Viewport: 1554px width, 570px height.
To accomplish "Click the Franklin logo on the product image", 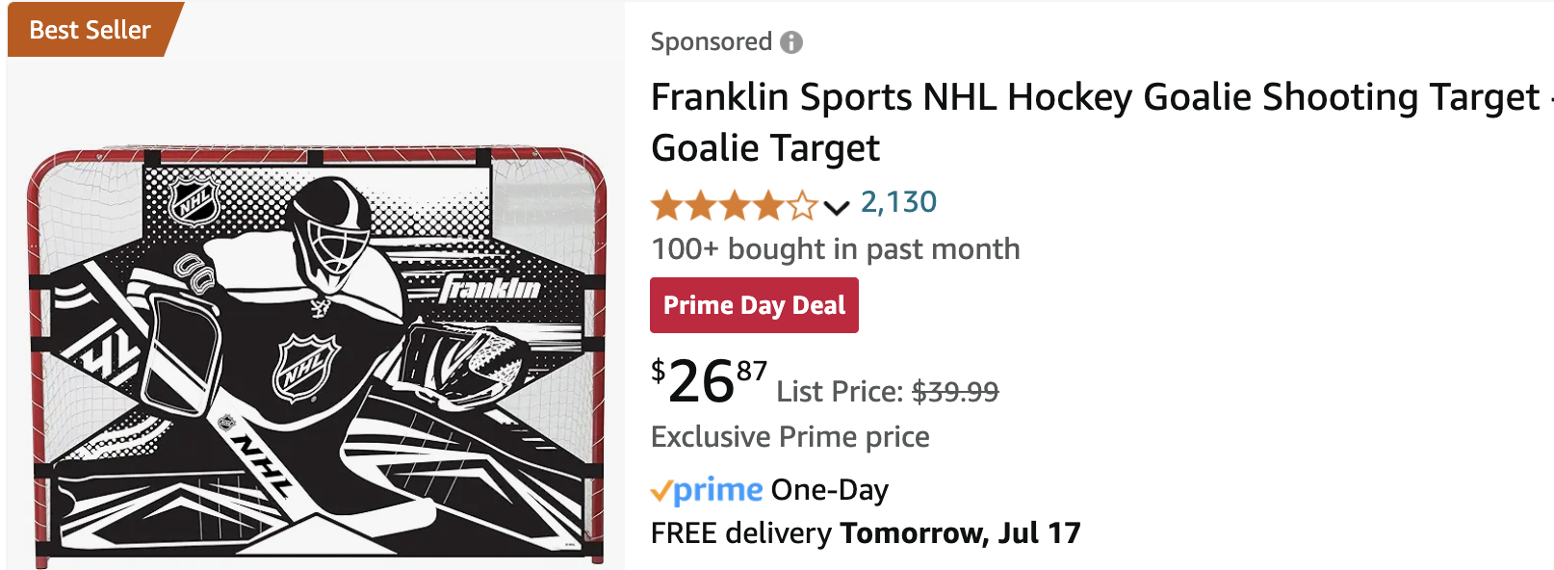I will [490, 289].
